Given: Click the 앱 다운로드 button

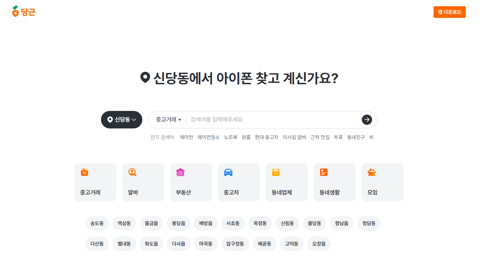Looking at the screenshot, I should point(450,12).
